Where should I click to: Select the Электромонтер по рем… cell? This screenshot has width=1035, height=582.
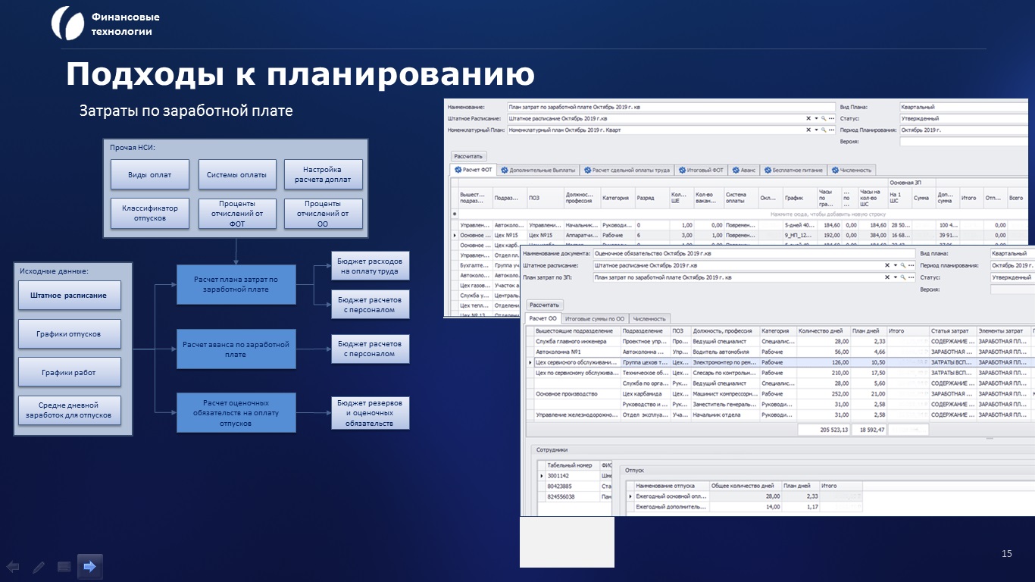[725, 362]
